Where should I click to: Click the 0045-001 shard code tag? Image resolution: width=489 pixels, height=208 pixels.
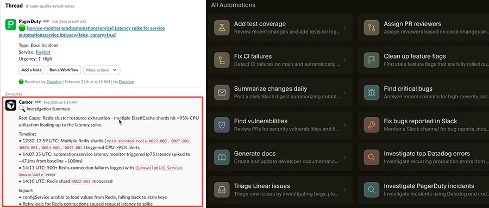pyautogui.click(x=73, y=148)
